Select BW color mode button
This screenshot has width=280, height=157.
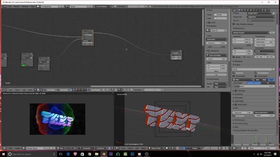tap(258, 79)
